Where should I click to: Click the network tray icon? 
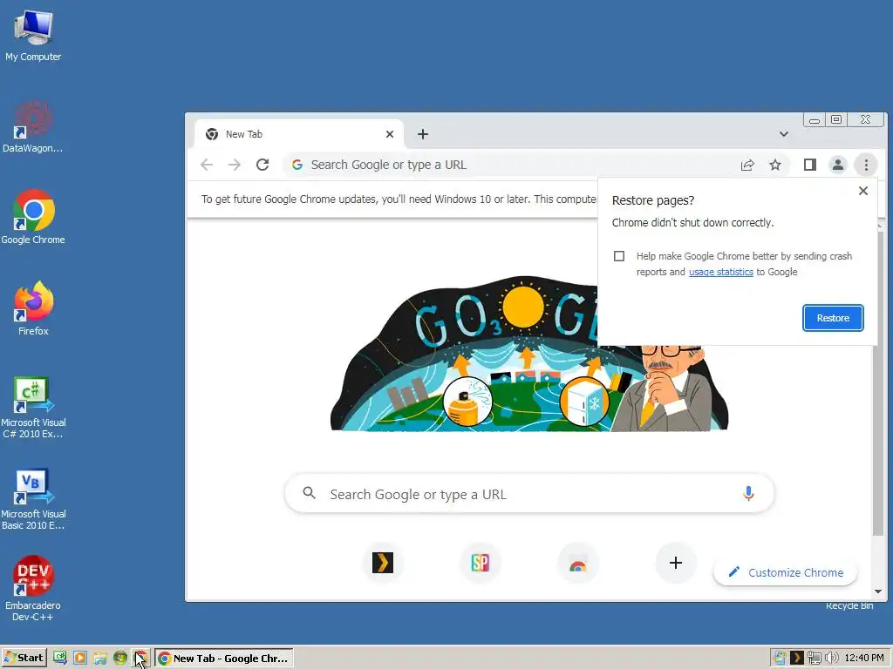[x=815, y=659]
